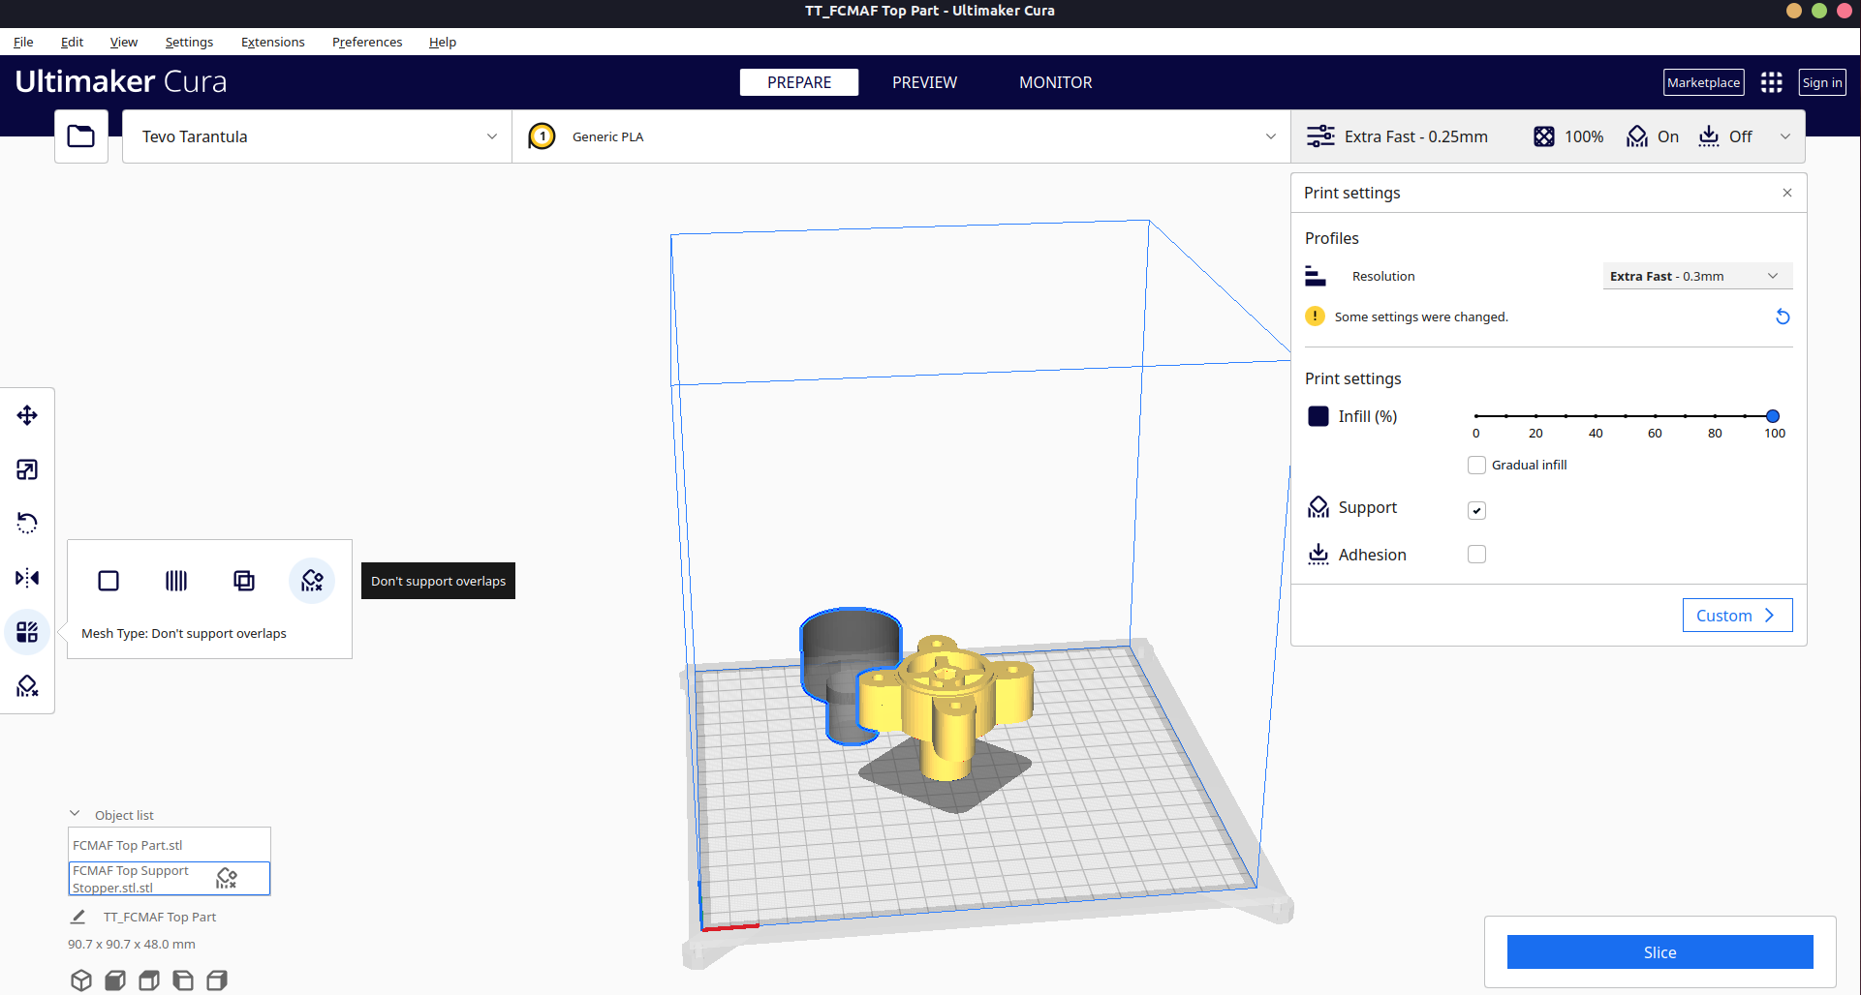1861x995 pixels.
Task: Set infill slider to 20 tick
Action: coord(1535,416)
